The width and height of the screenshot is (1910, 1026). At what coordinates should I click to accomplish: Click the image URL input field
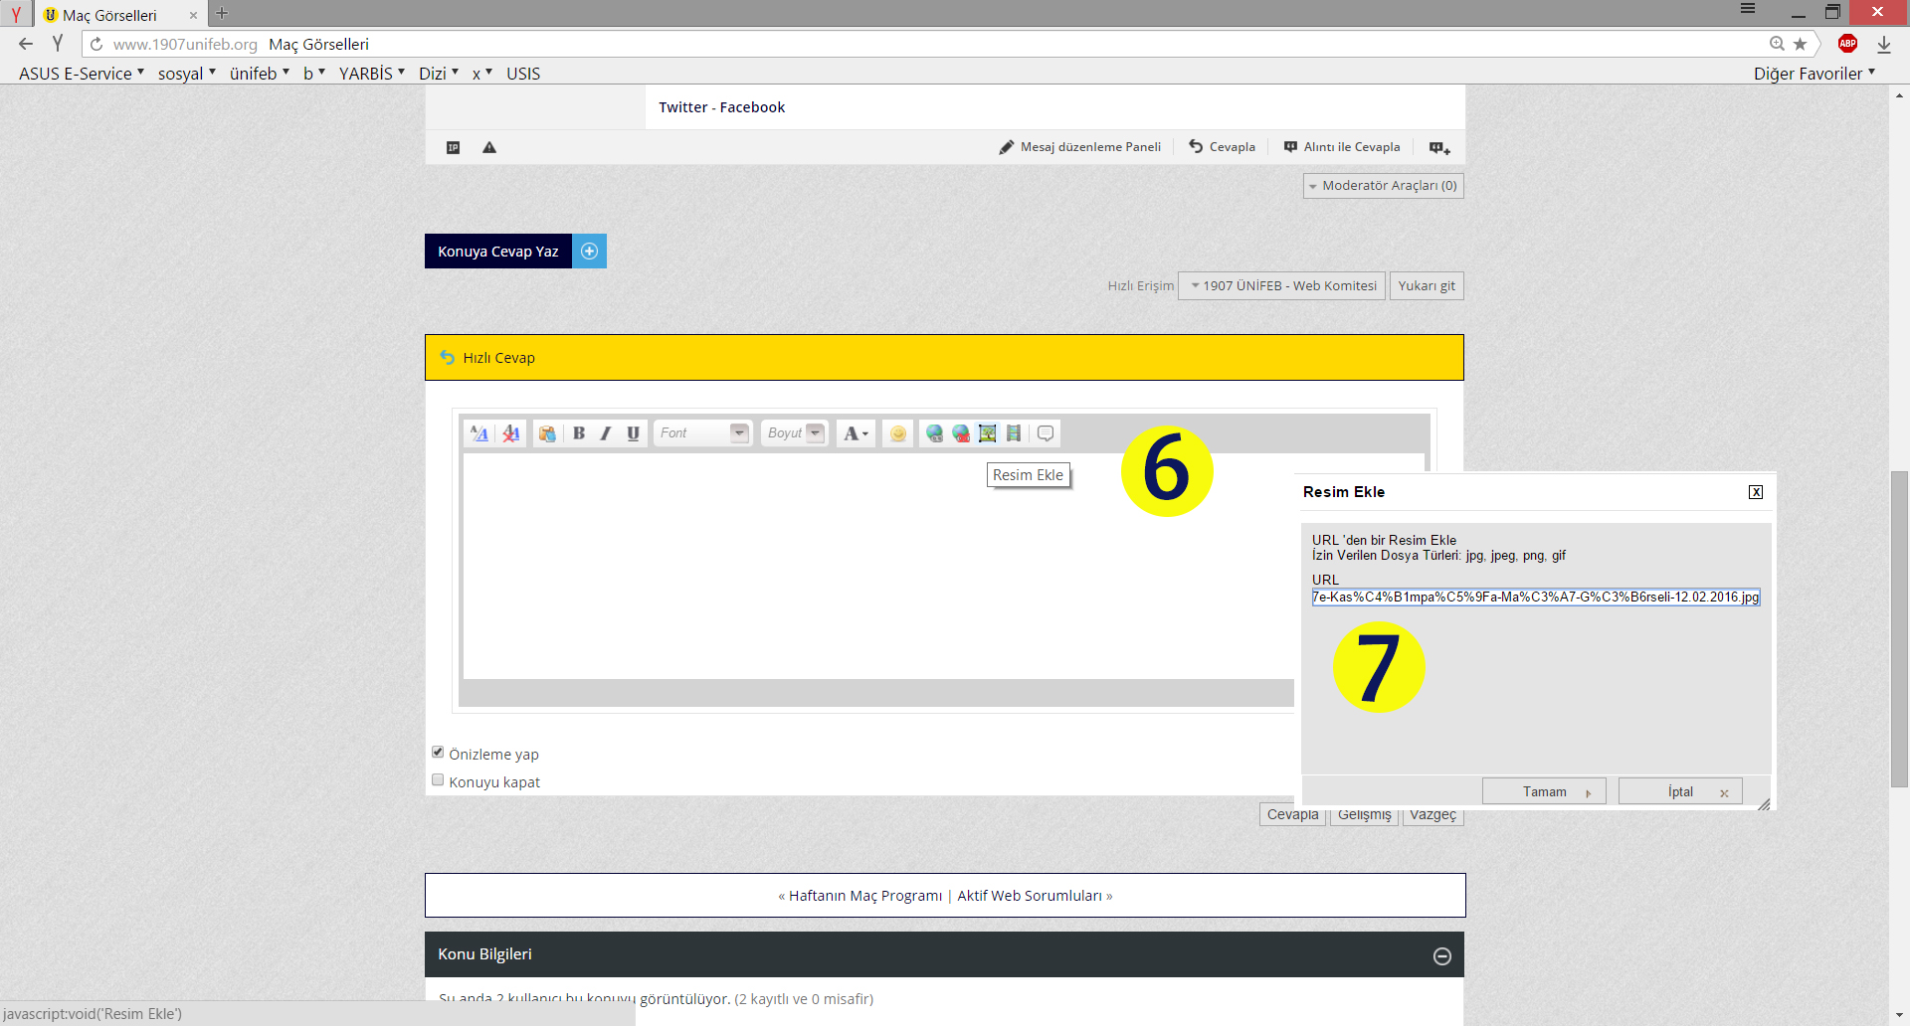tap(1535, 598)
